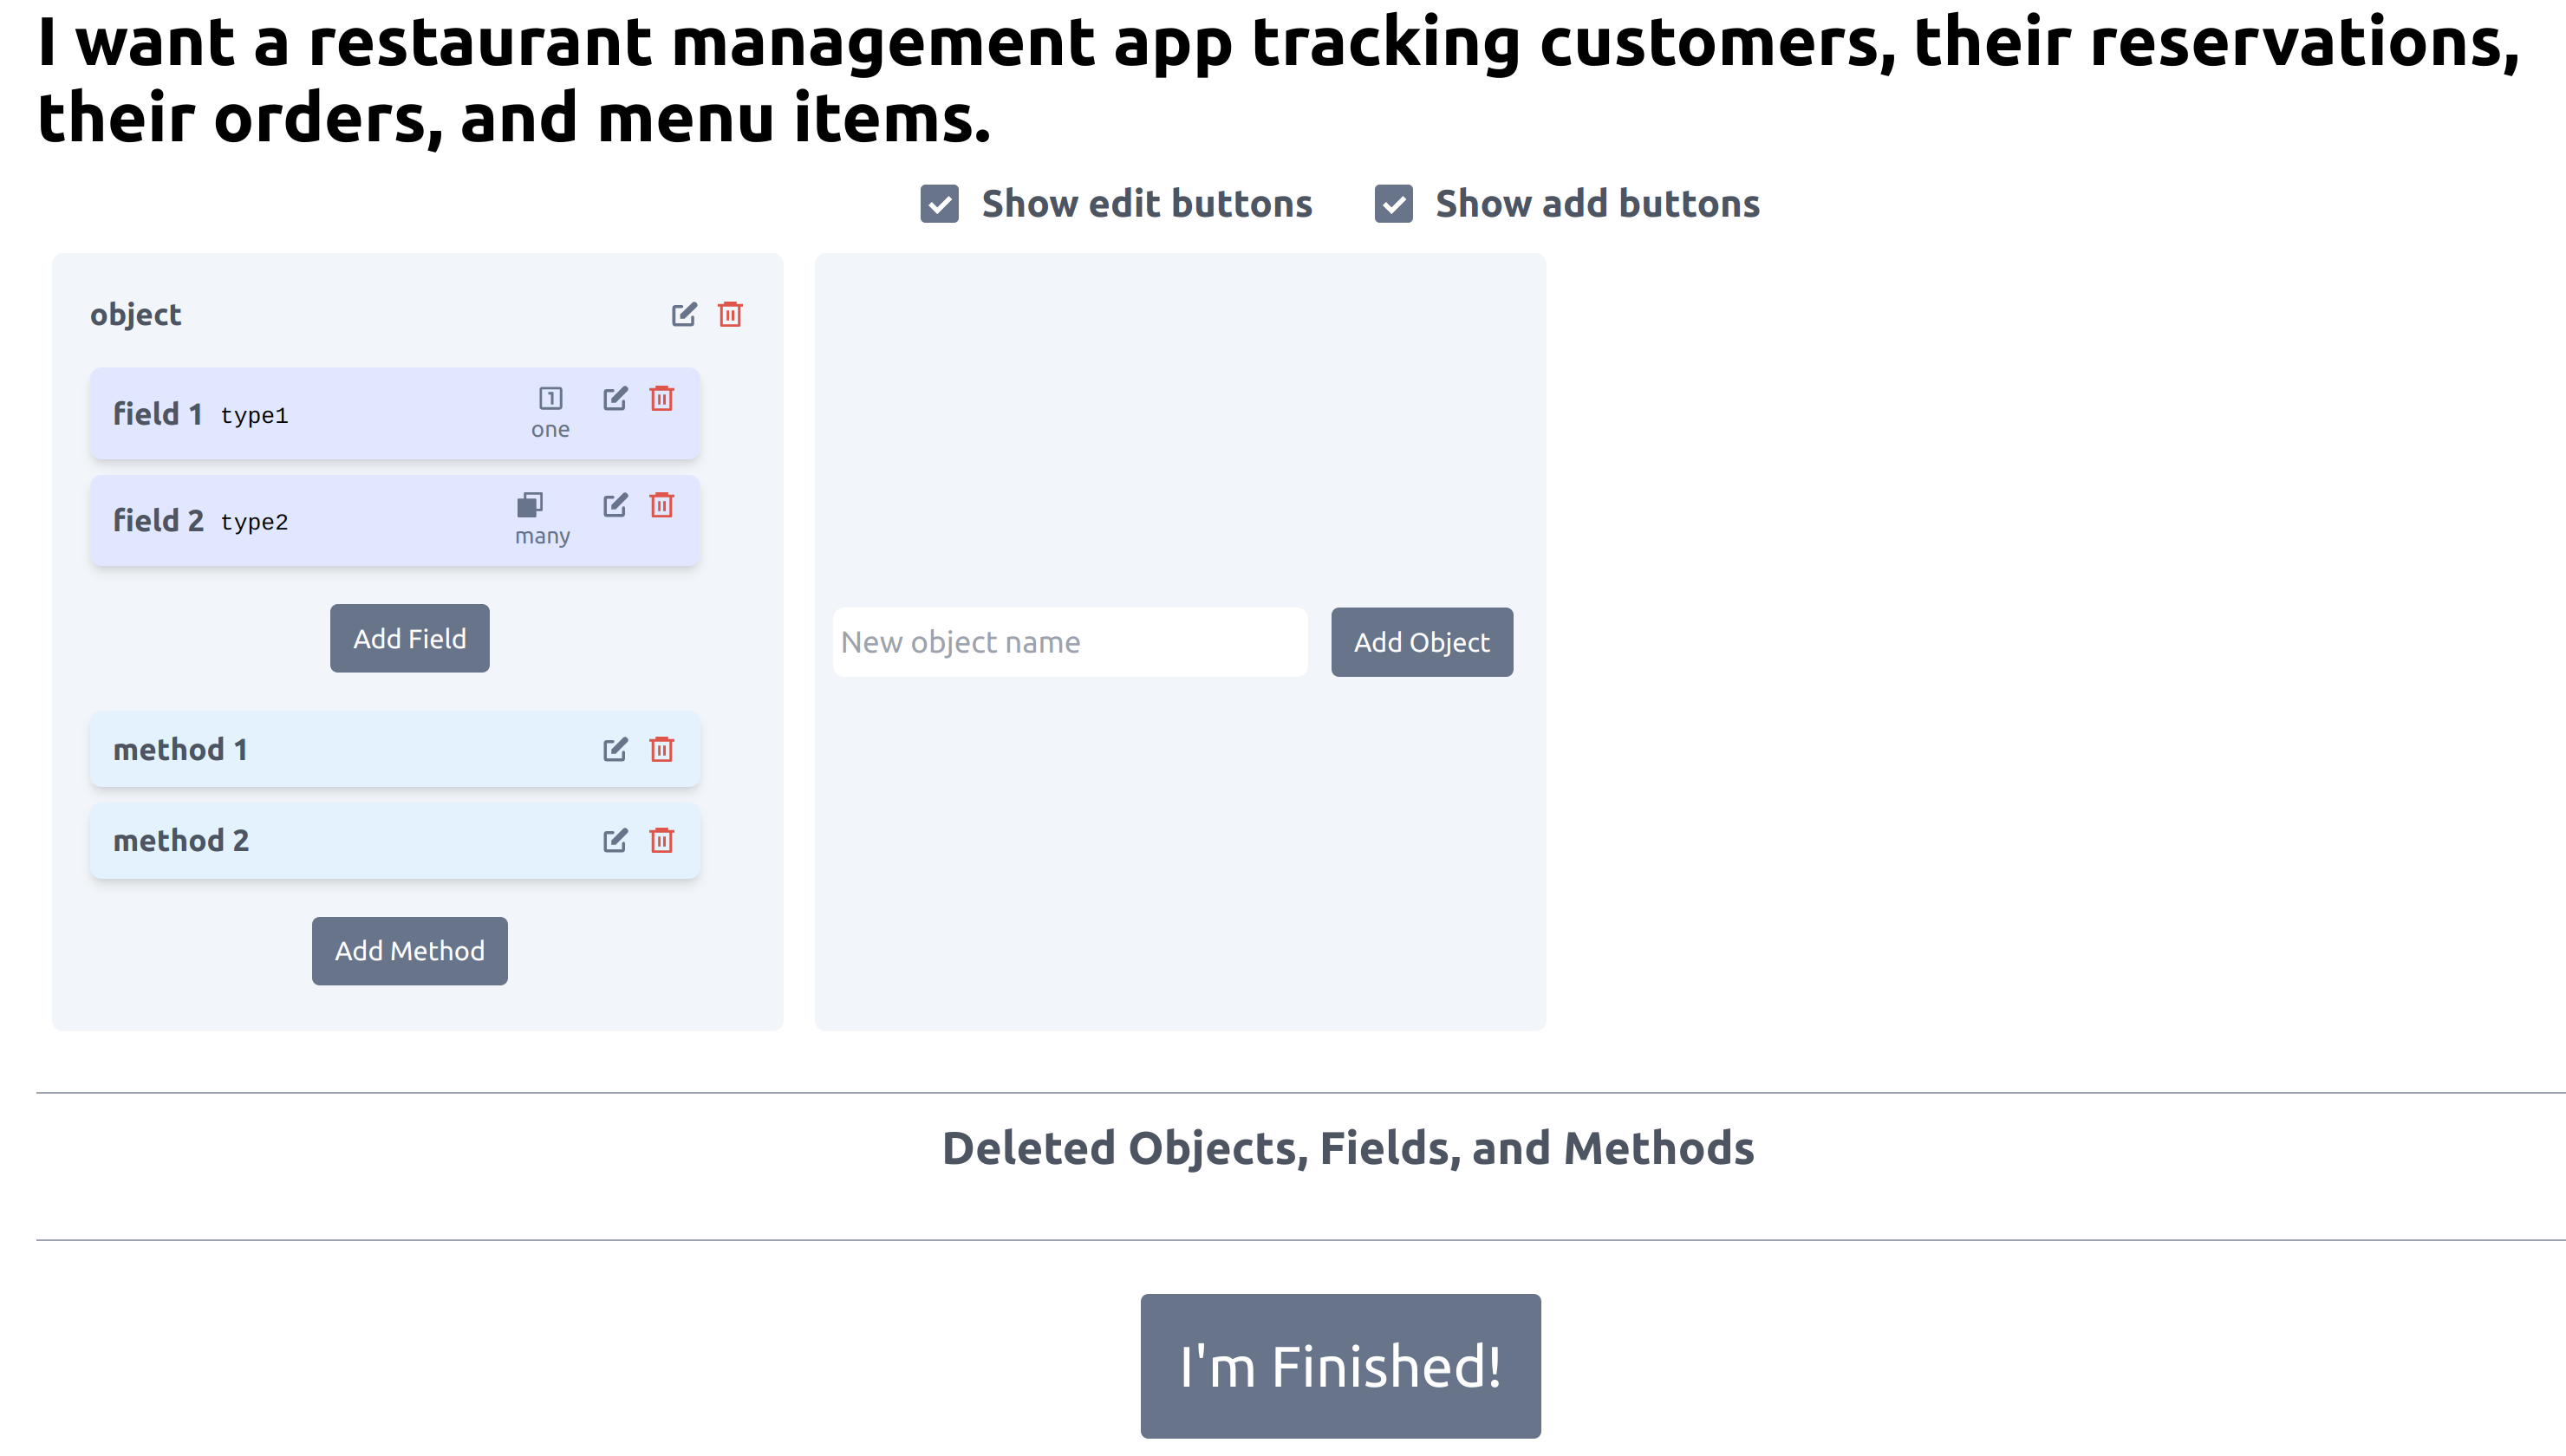Edit field 2 with the pencil icon
This screenshot has width=2566, height=1456.
[x=615, y=505]
